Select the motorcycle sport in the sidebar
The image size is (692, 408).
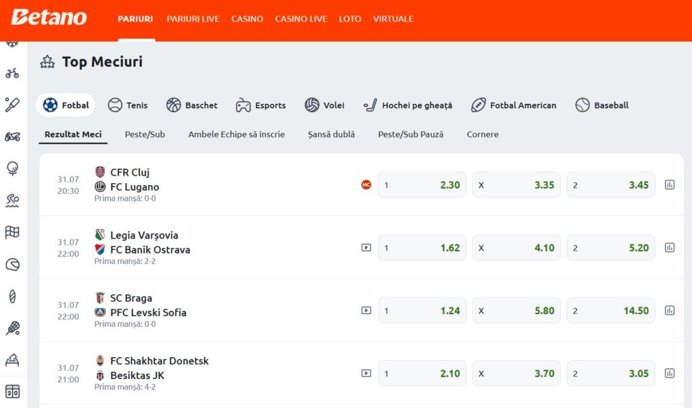(x=12, y=136)
